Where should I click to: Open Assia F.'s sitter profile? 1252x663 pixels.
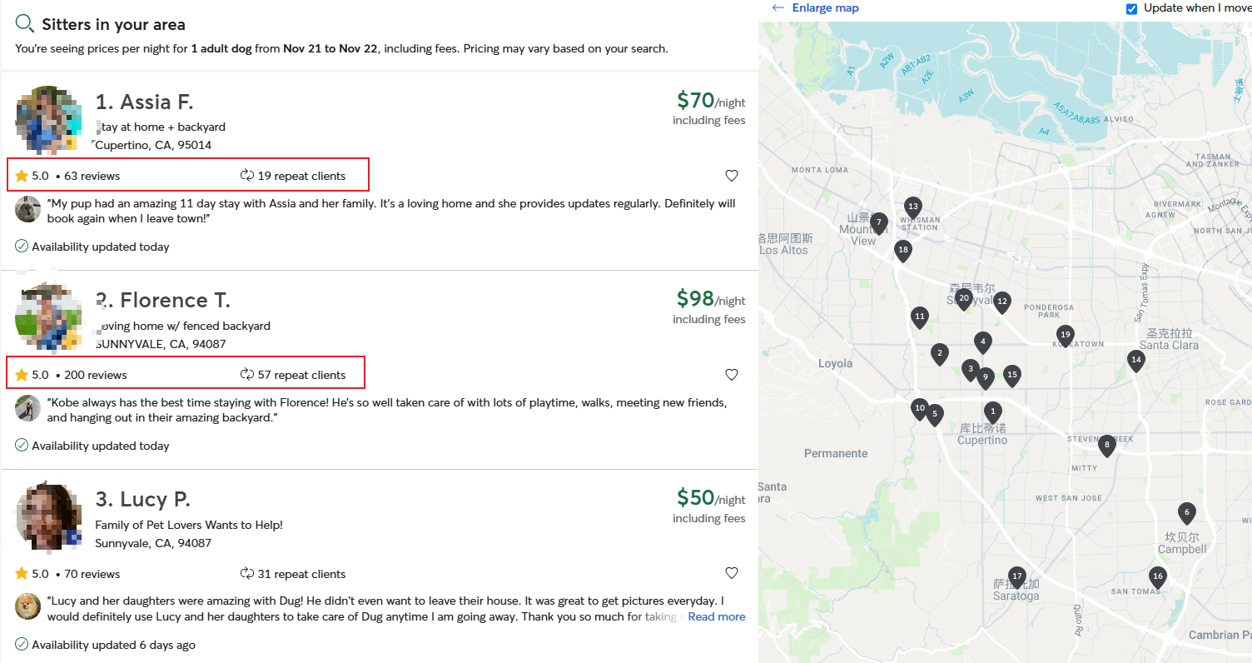[x=144, y=102]
